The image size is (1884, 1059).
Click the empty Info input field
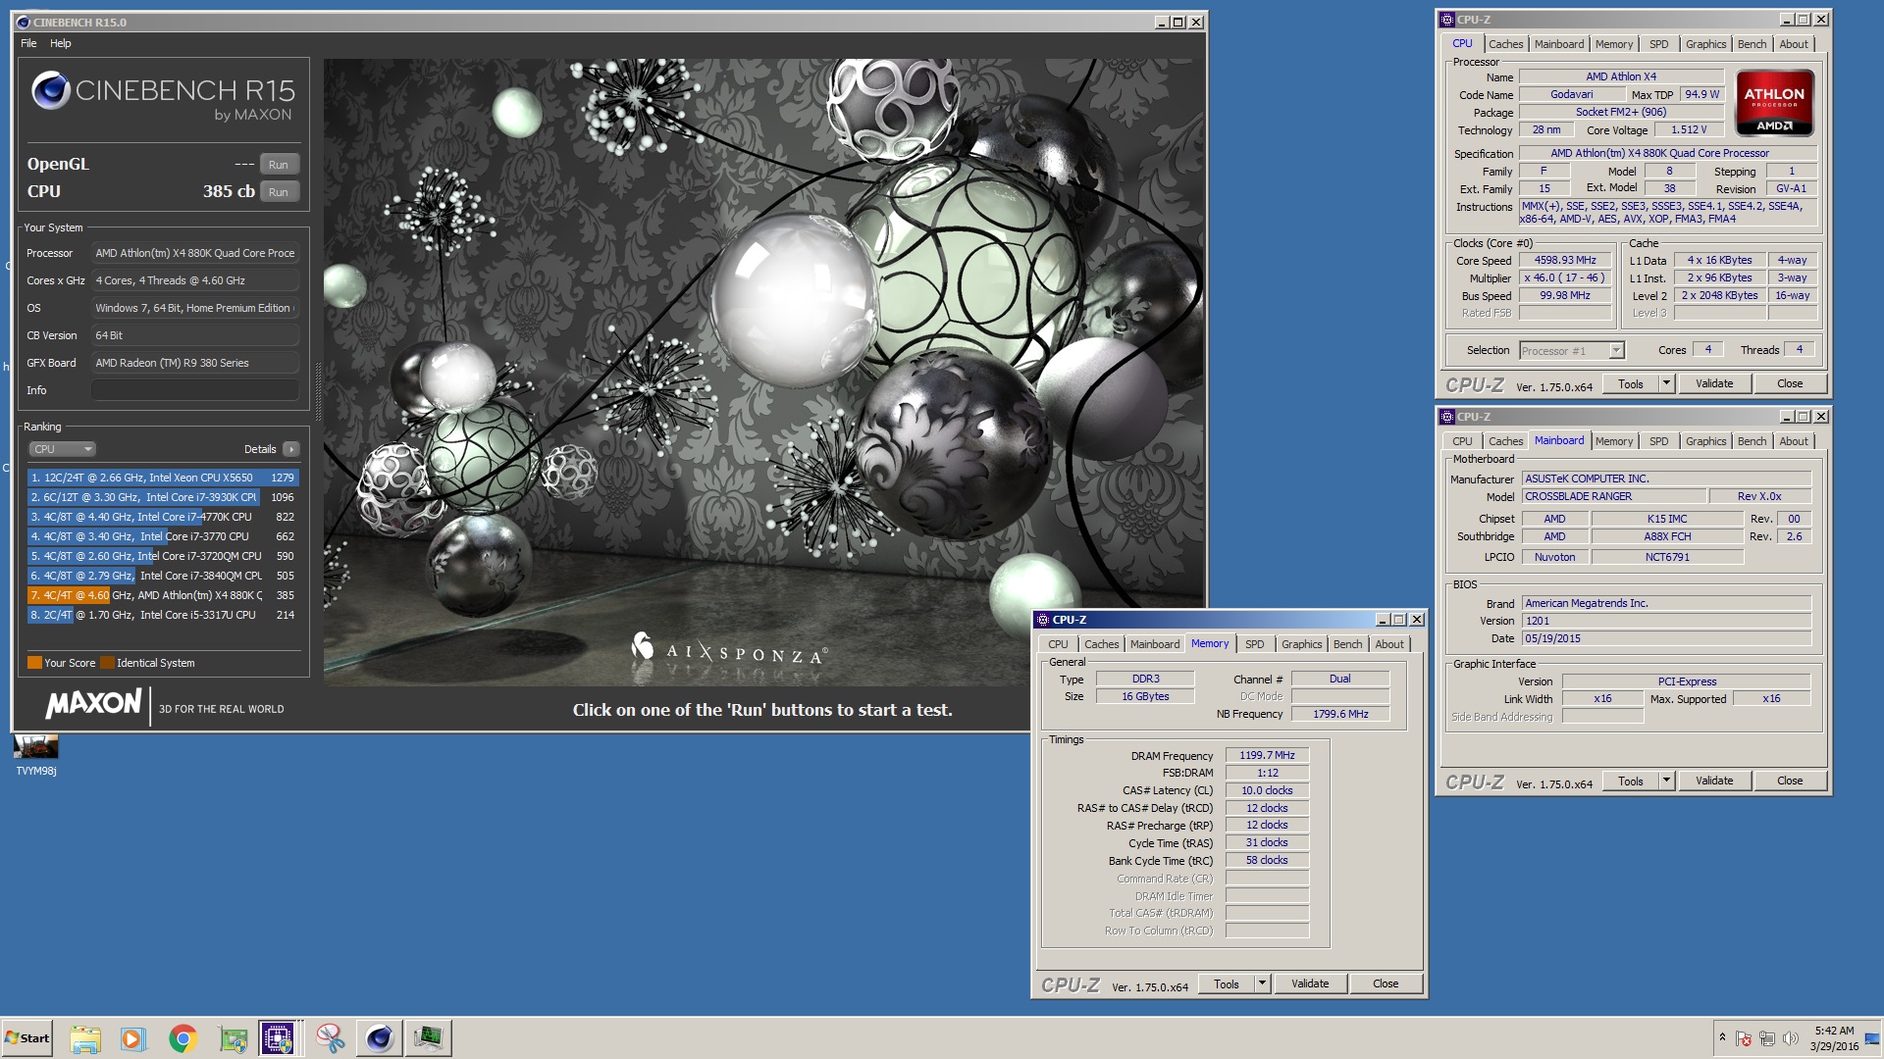194,390
